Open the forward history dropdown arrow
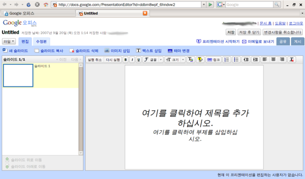The image size is (305, 179). pyautogui.click(x=22, y=4)
